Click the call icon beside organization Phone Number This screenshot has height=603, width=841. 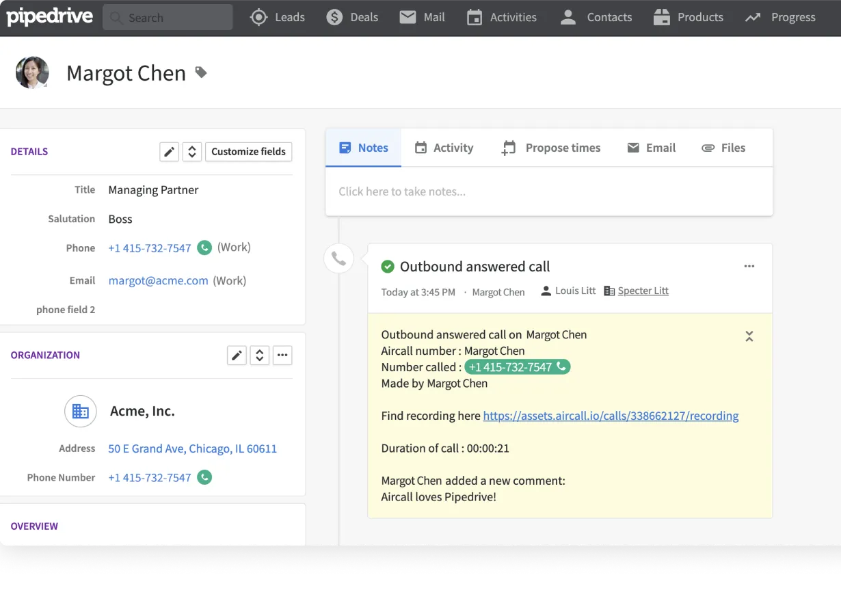[204, 477]
